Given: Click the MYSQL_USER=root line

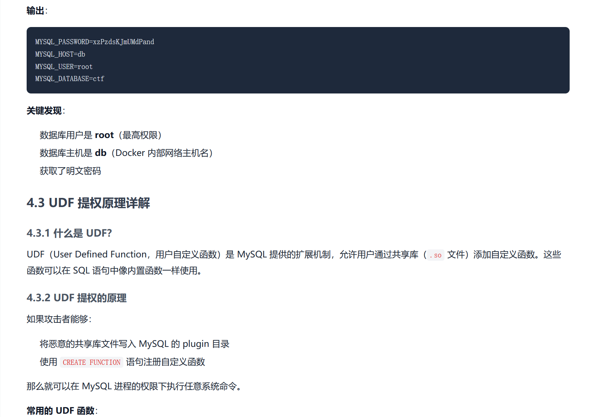Looking at the screenshot, I should (64, 66).
